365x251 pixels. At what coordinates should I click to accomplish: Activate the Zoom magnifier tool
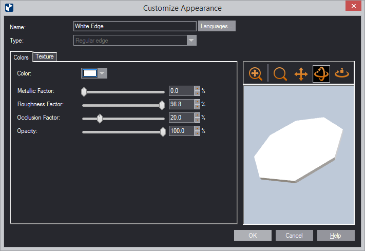(280, 74)
